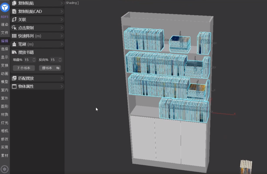The height and width of the screenshot is (174, 267).
Task: Open the 图形 sidebar tab
Action: click(4, 106)
